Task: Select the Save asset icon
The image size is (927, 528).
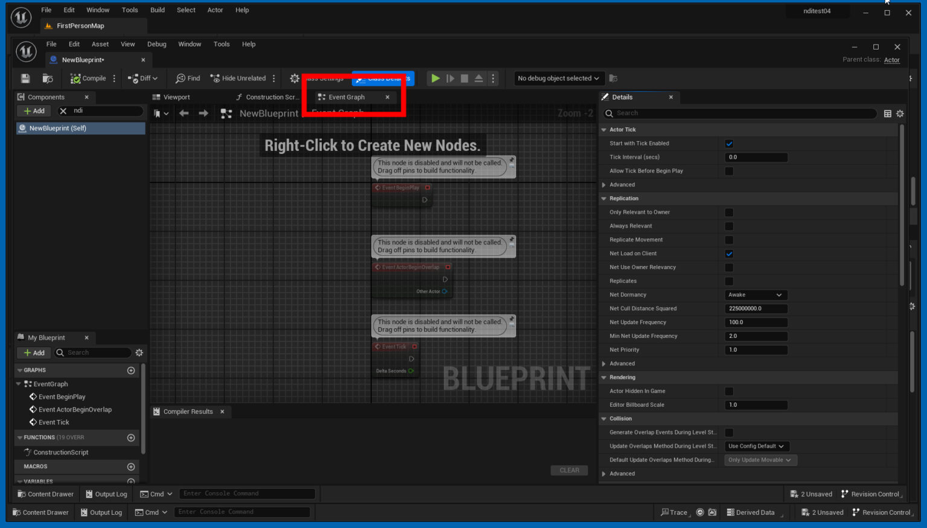Action: click(24, 78)
